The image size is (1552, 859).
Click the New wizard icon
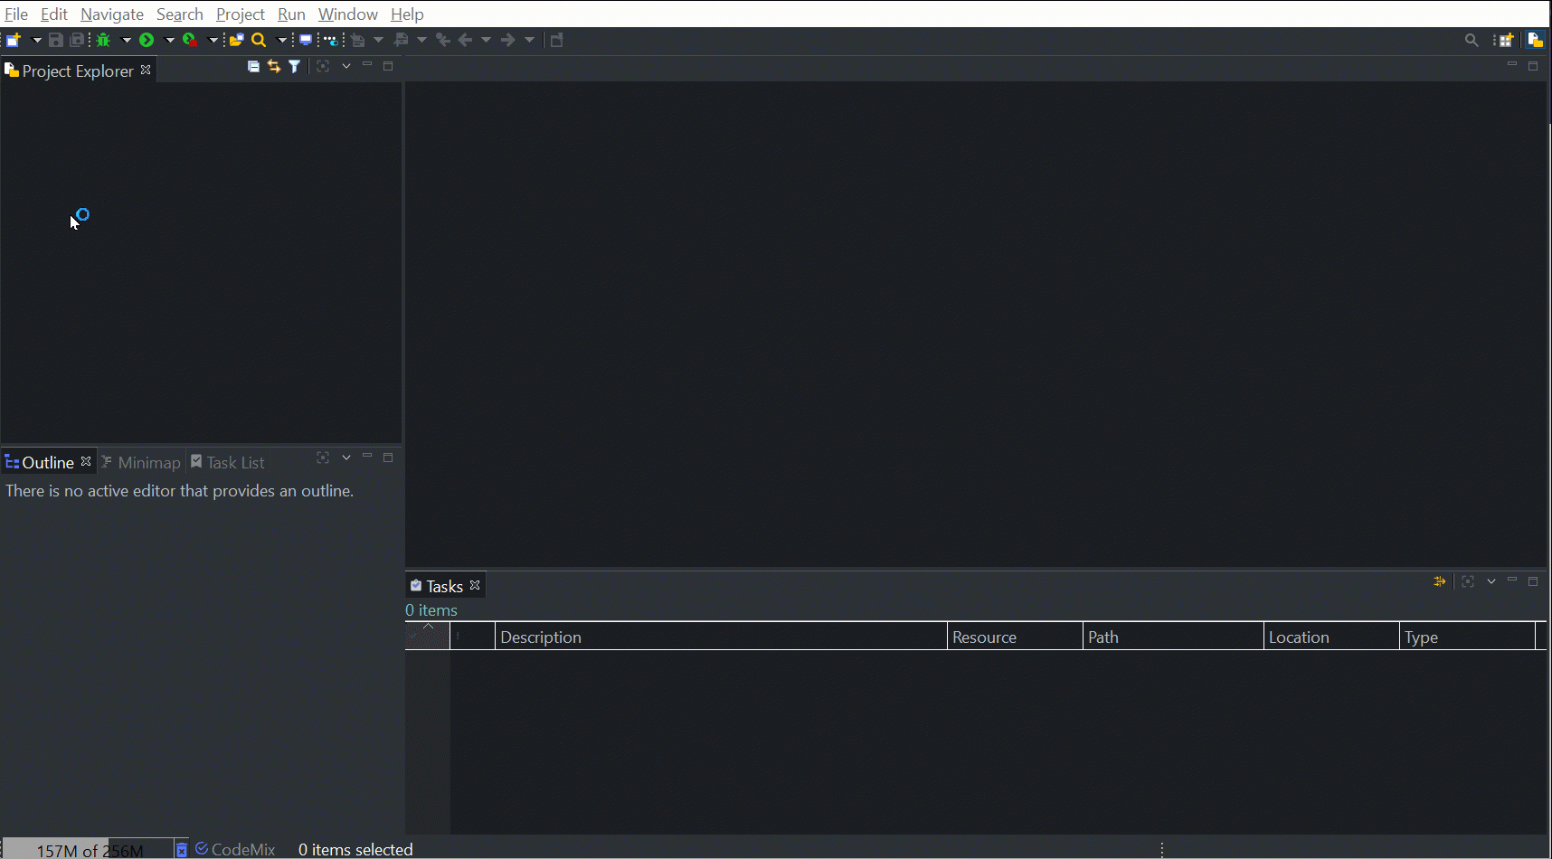pyautogui.click(x=14, y=40)
